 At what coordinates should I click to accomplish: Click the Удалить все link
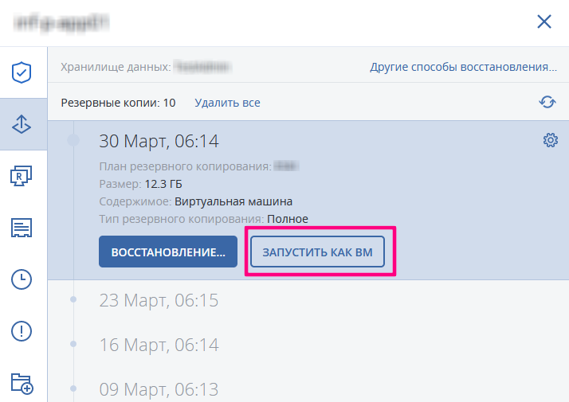228,103
